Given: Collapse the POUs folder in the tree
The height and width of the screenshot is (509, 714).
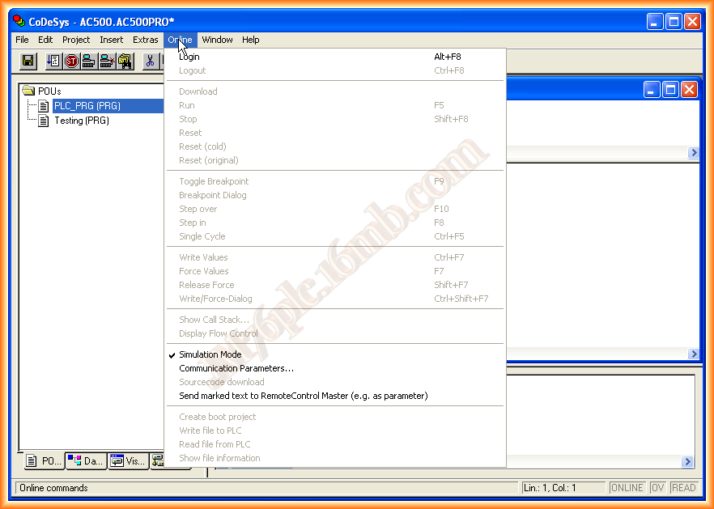Looking at the screenshot, I should point(28,91).
